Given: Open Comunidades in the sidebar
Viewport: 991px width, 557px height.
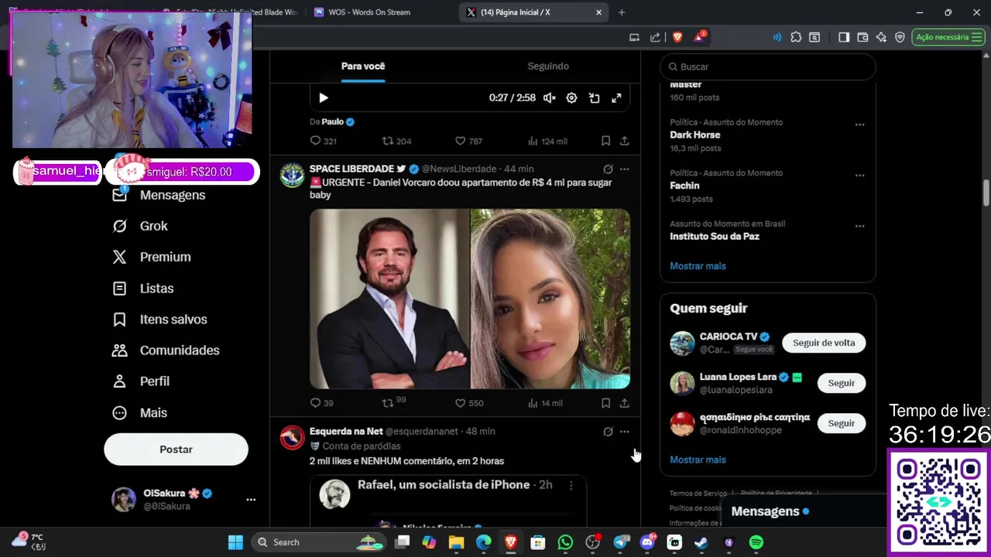Looking at the screenshot, I should coord(166,350).
